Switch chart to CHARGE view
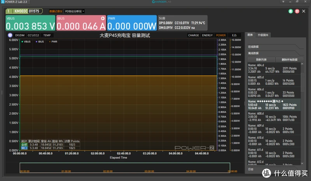Viewport: 311px width, 181px height. click(193, 35)
